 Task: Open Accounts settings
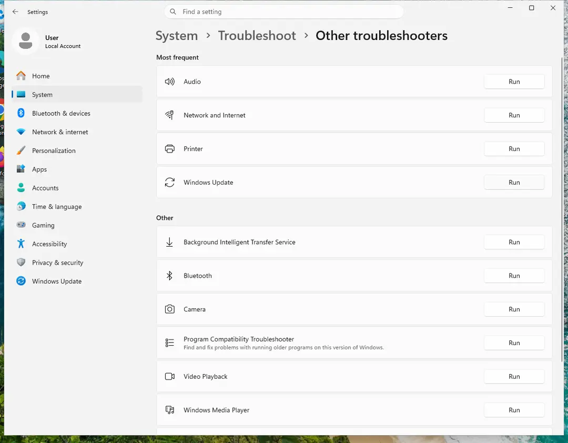[x=77, y=188]
